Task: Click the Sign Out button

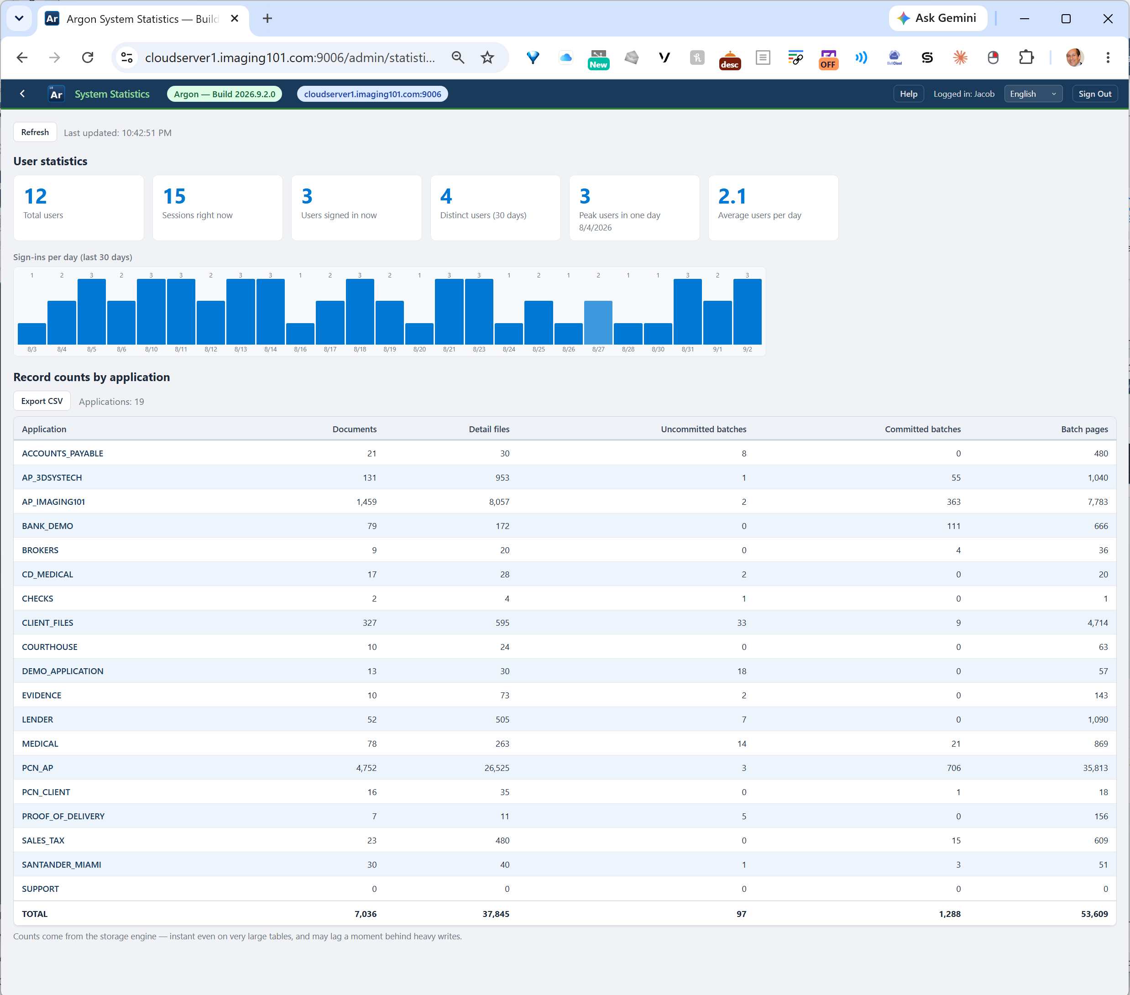Action: (x=1094, y=94)
